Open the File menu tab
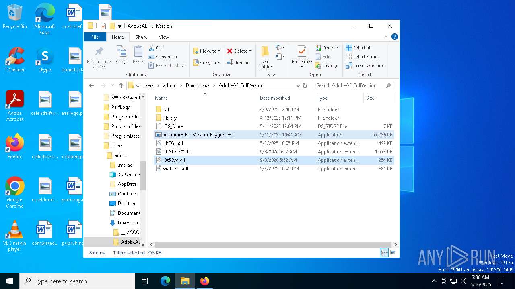Image resolution: width=515 pixels, height=289 pixels. pyautogui.click(x=95, y=37)
